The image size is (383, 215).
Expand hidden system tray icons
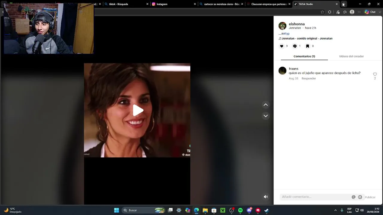point(335,210)
